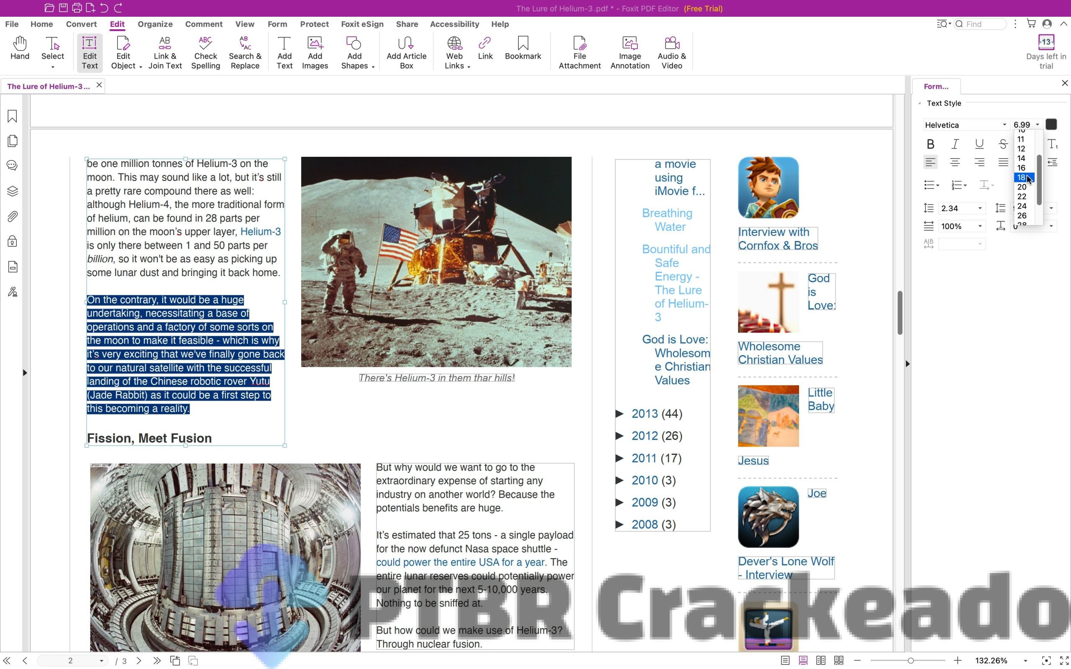1071x669 pixels.
Task: Click the font size list scrollbar
Action: pyautogui.click(x=1039, y=179)
